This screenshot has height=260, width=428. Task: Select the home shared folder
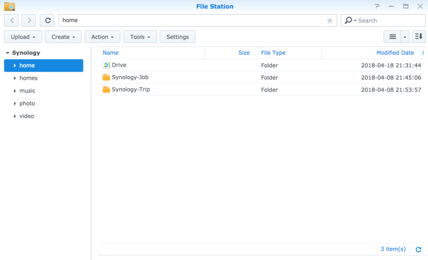44,65
